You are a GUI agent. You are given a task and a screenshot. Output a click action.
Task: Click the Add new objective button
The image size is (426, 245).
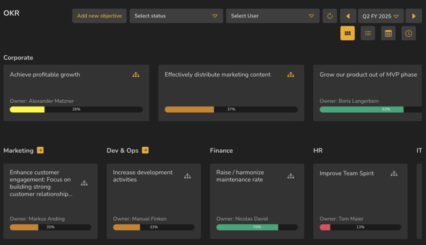99,16
